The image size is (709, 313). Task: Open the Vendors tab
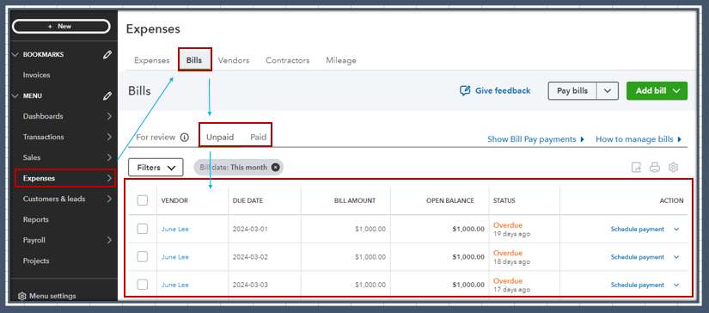click(x=233, y=60)
